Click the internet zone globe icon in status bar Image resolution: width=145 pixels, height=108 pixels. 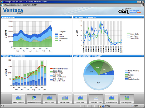click(x=103, y=106)
